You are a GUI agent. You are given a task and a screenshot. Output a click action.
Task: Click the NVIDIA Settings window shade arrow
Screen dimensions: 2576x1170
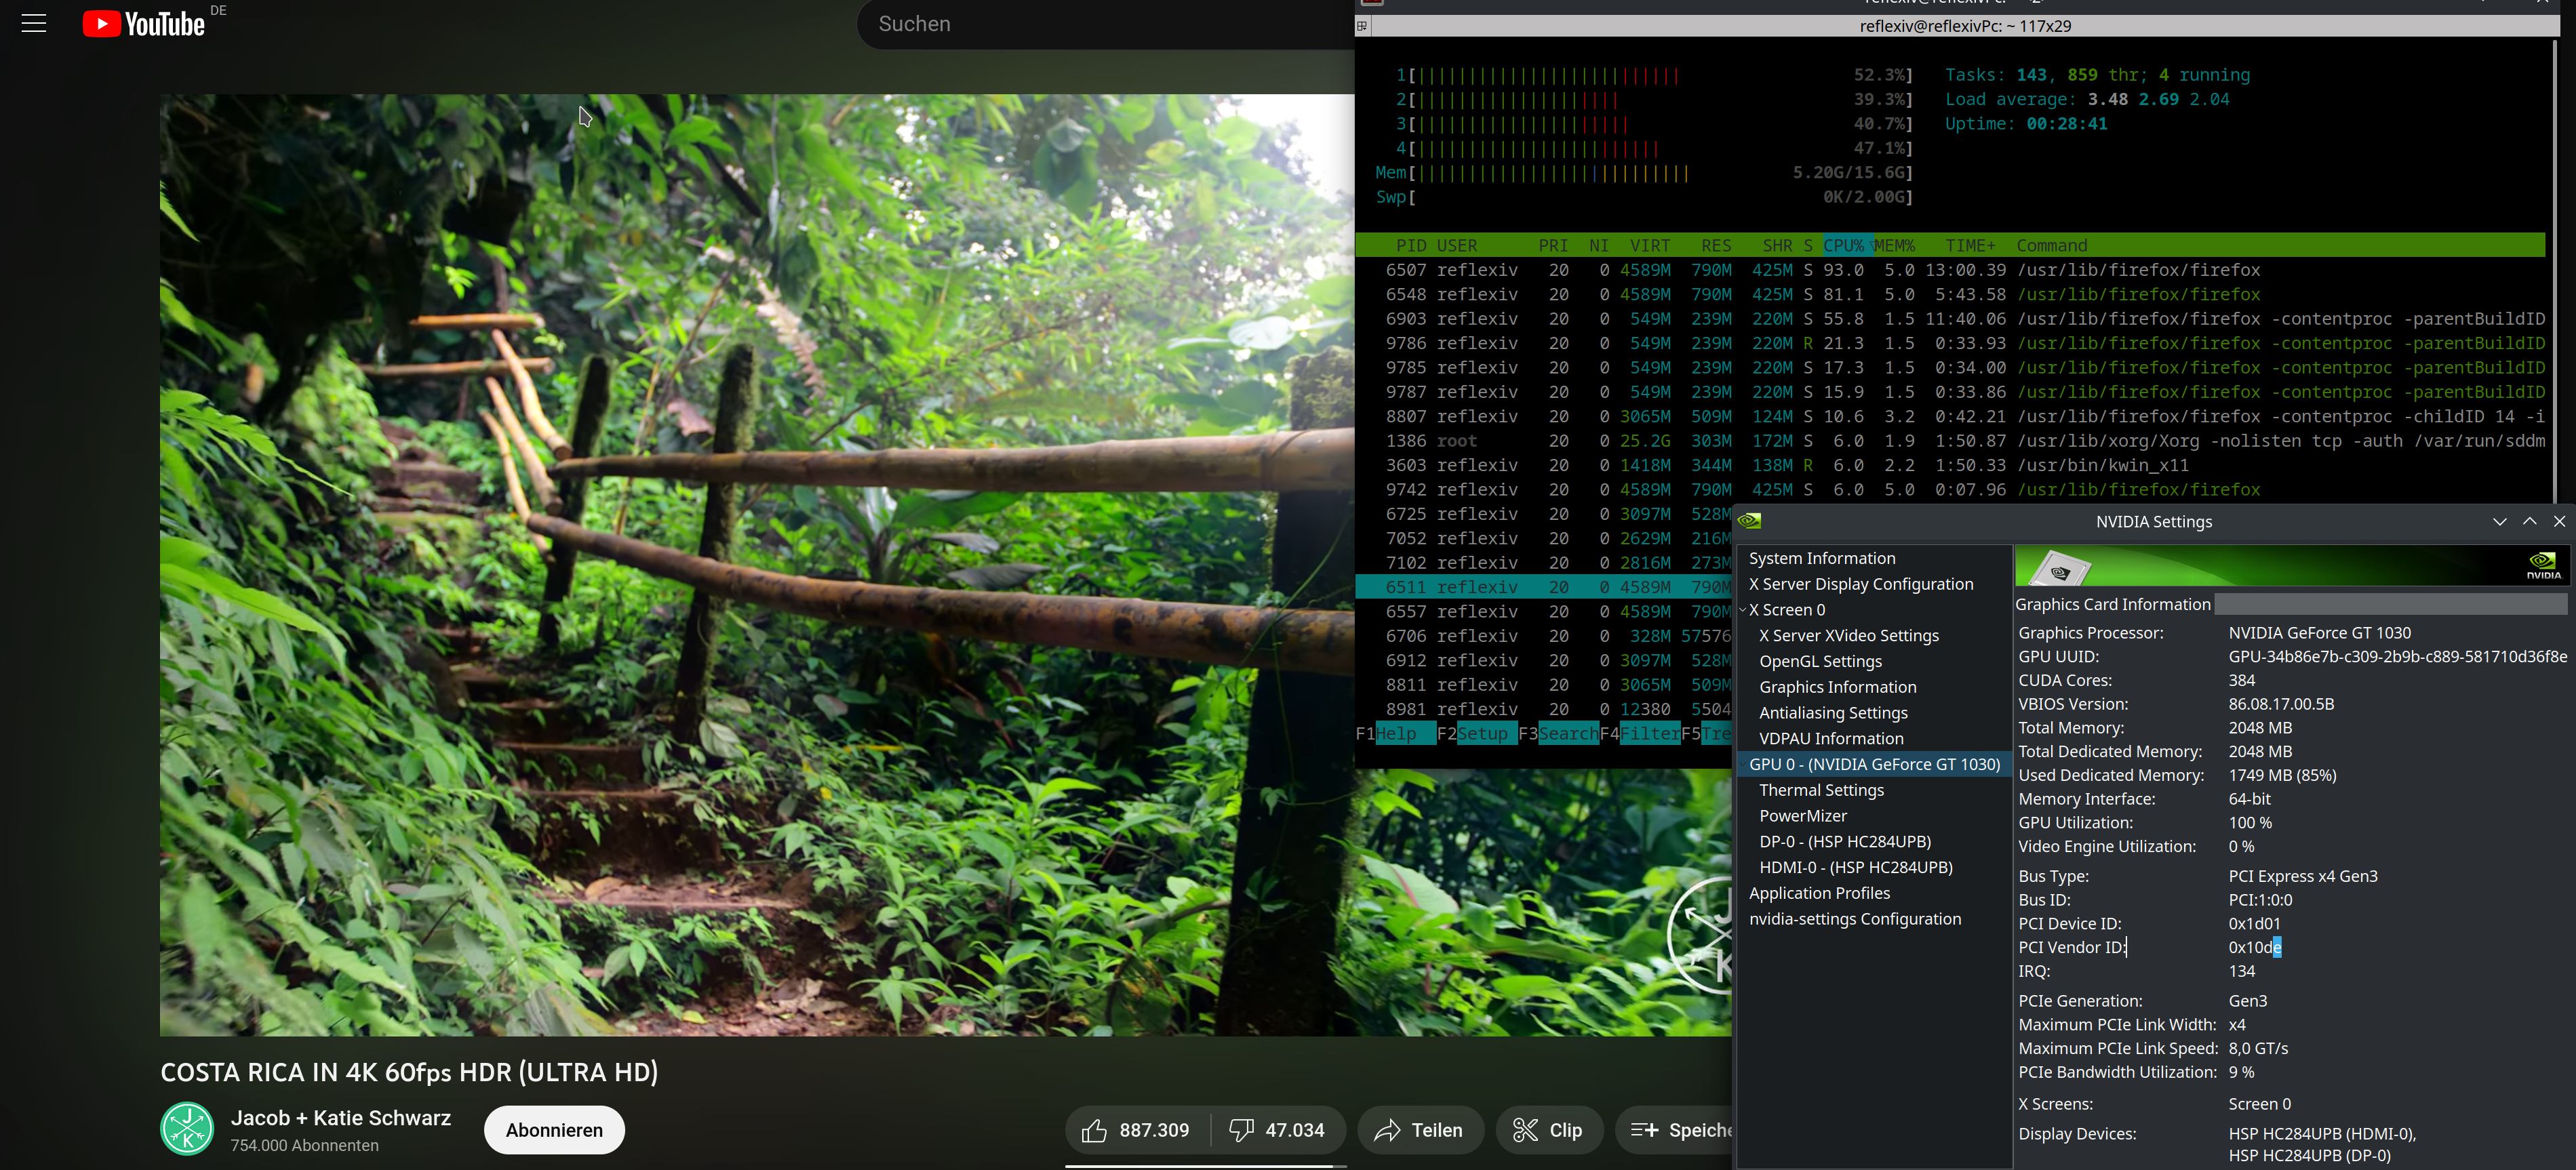2499,521
